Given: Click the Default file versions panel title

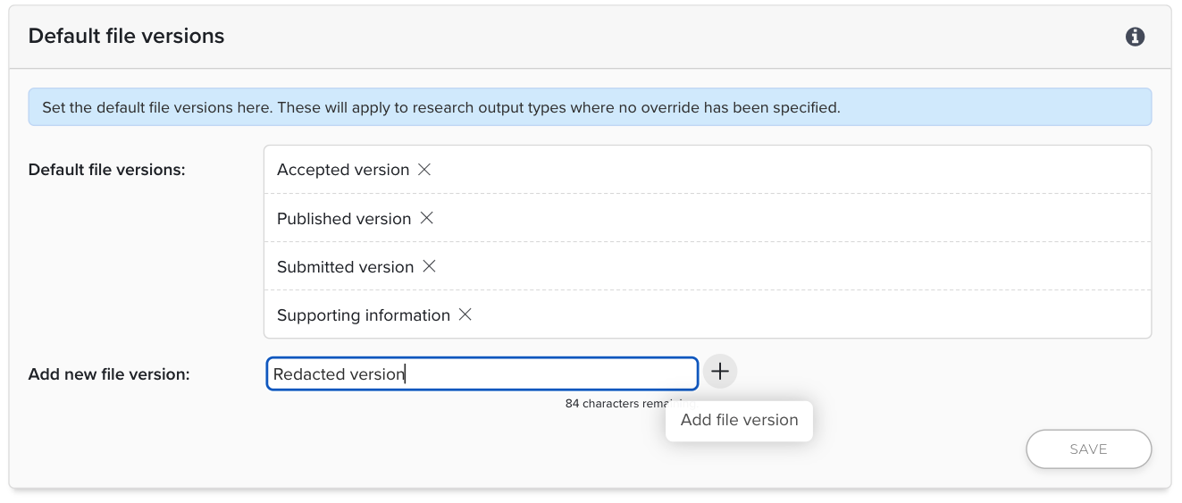Looking at the screenshot, I should (x=127, y=37).
